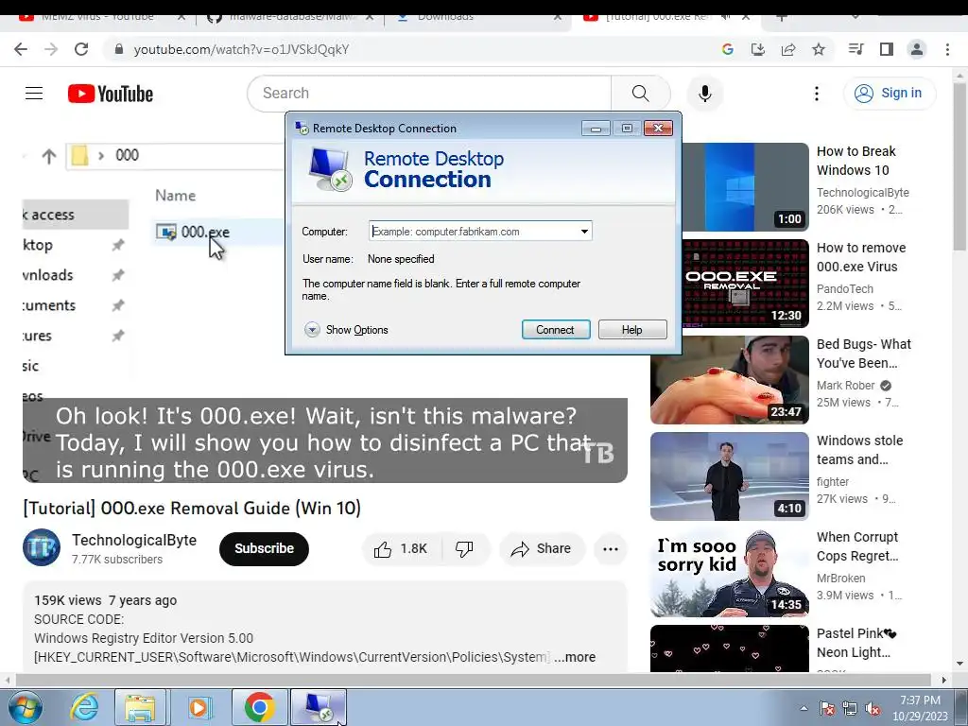This screenshot has height=726, width=968.
Task: Click the YouTube search box
Action: (430, 94)
